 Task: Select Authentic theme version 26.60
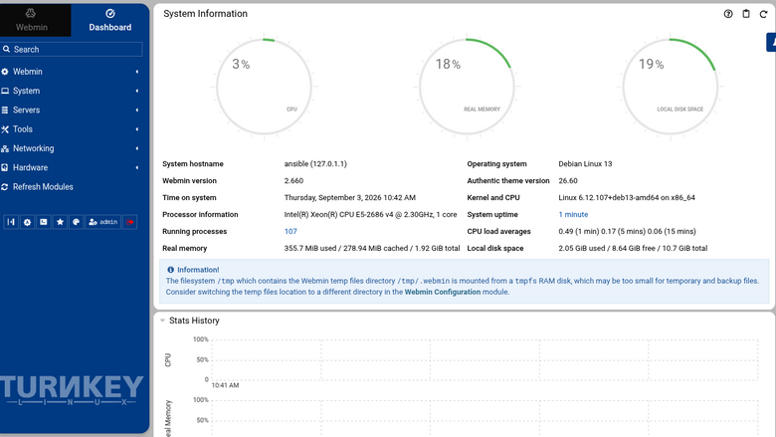(568, 180)
